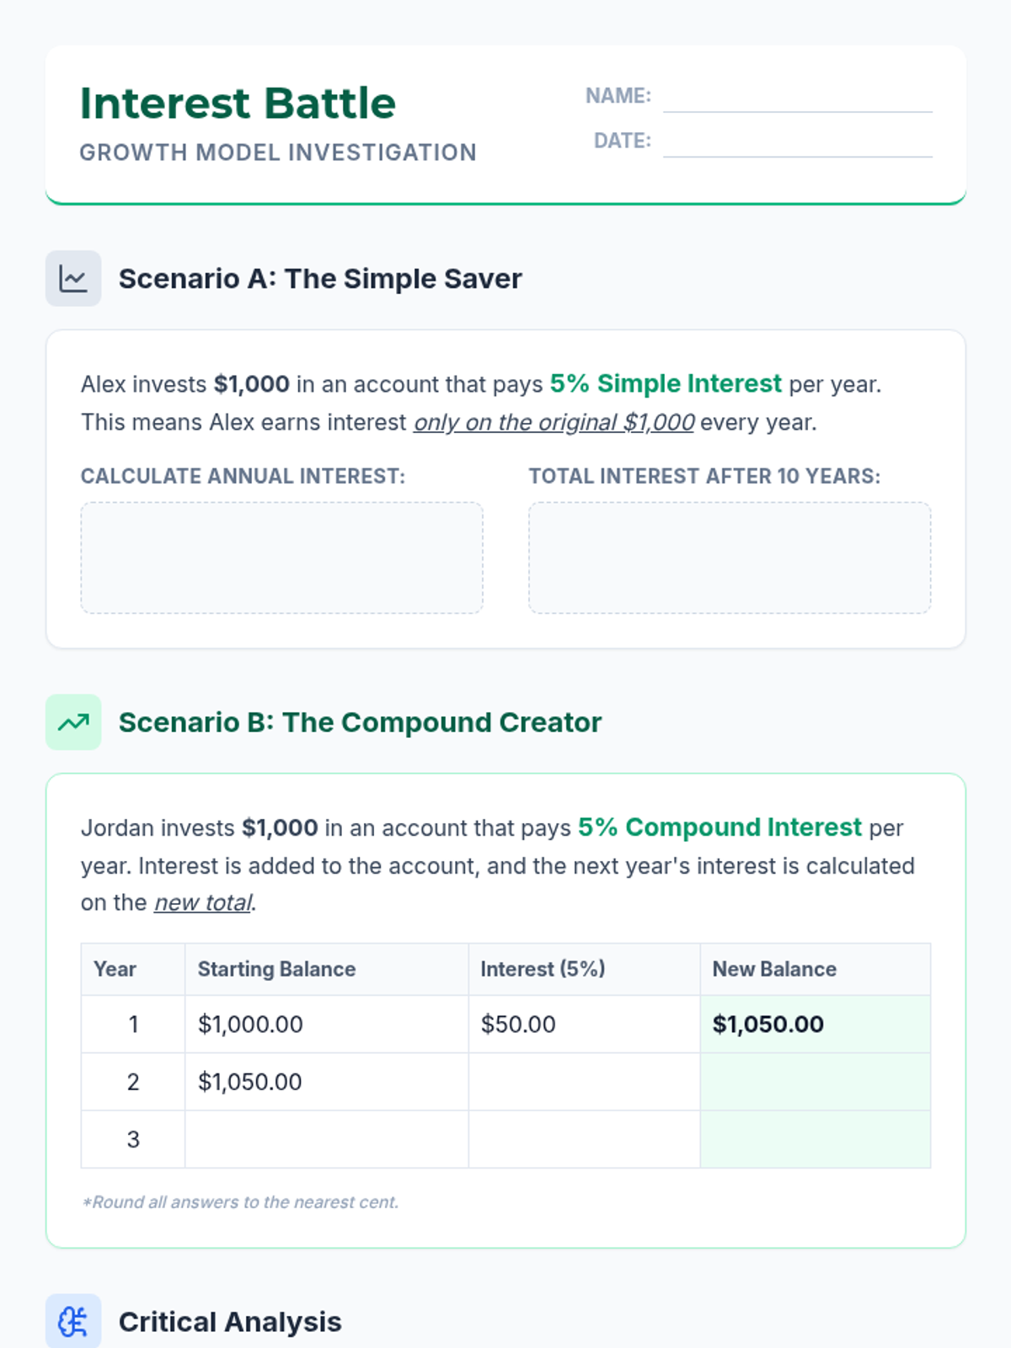Click the Scenario B trending-up arrow icon

73,722
